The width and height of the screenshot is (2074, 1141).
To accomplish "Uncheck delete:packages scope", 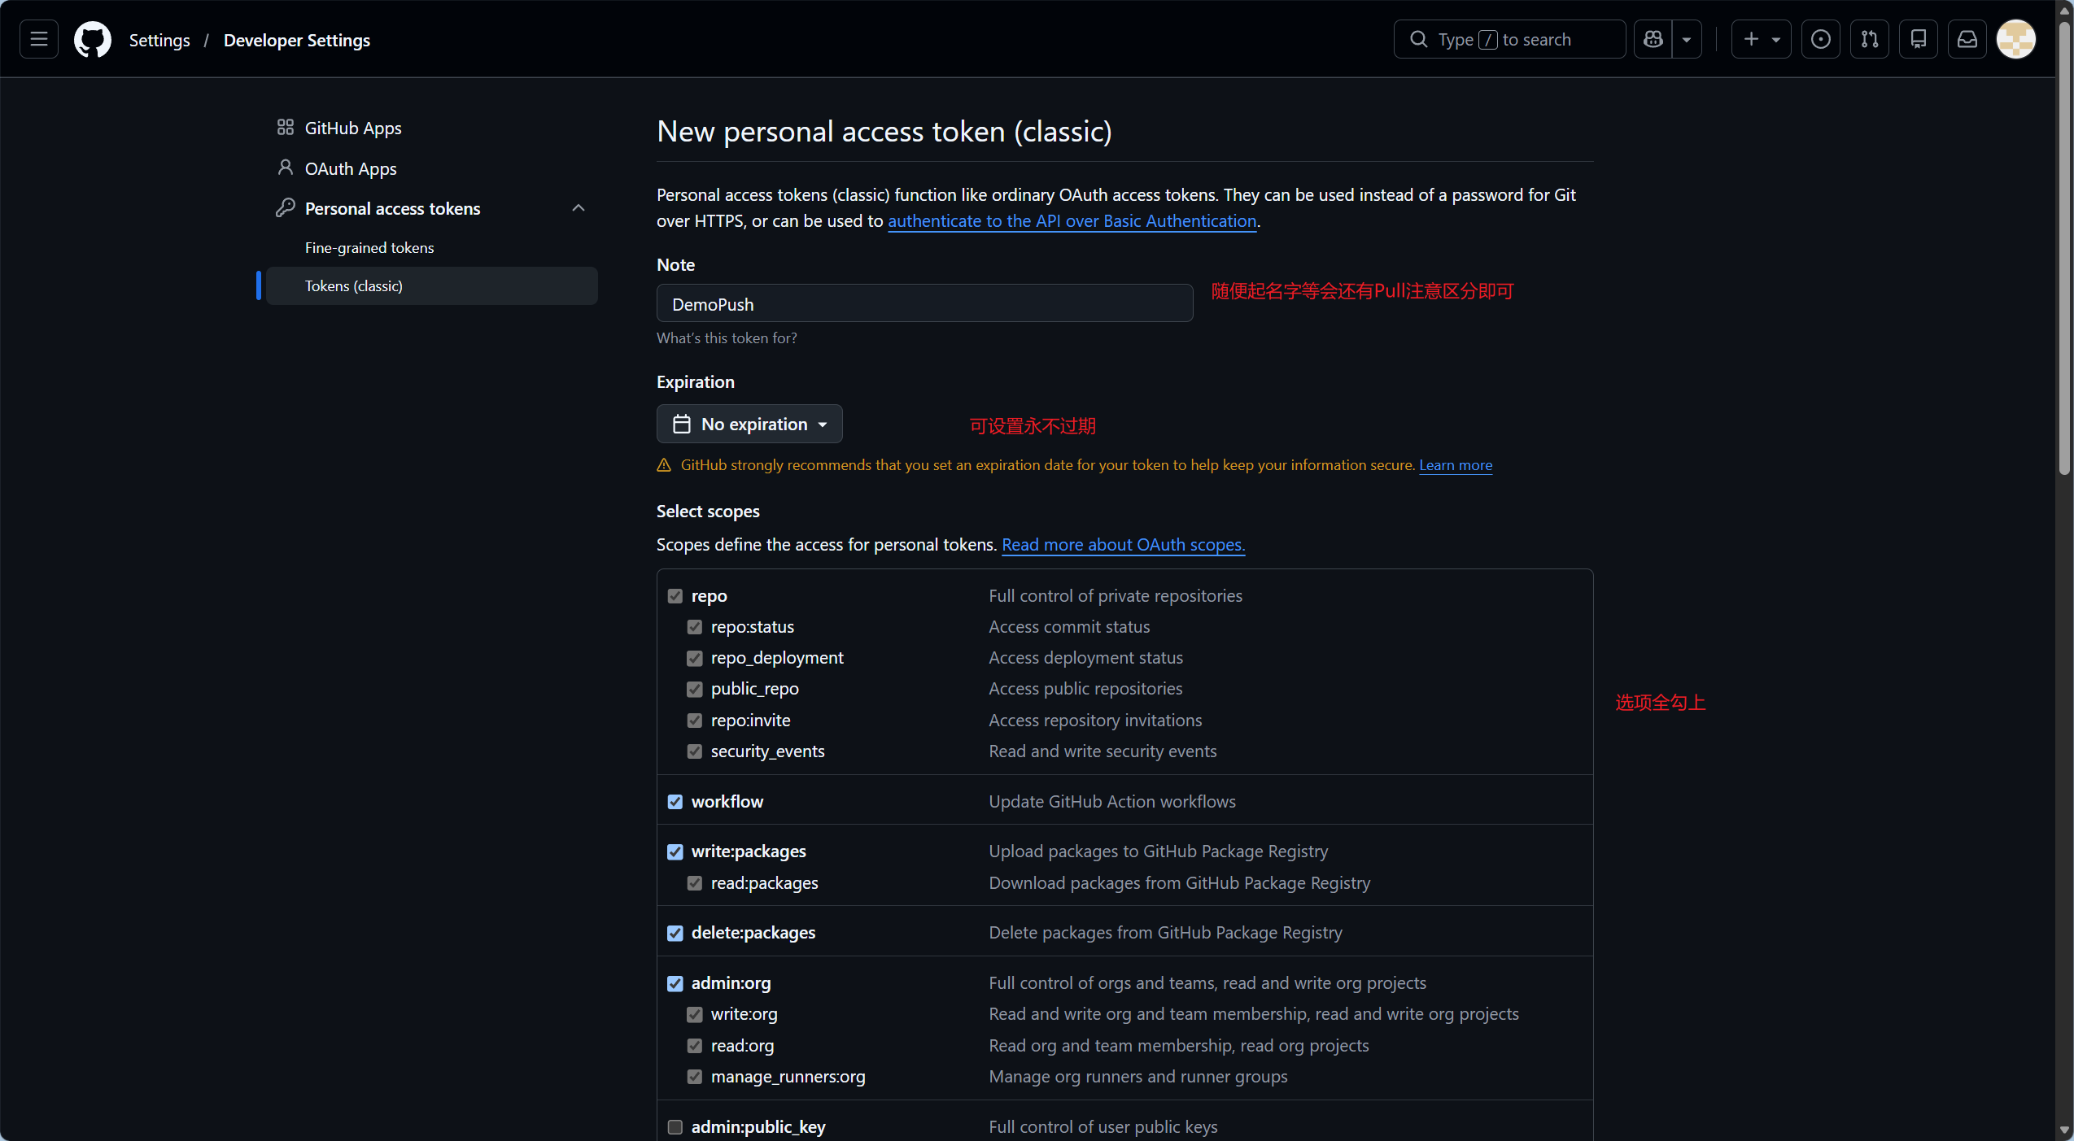I will [x=675, y=933].
